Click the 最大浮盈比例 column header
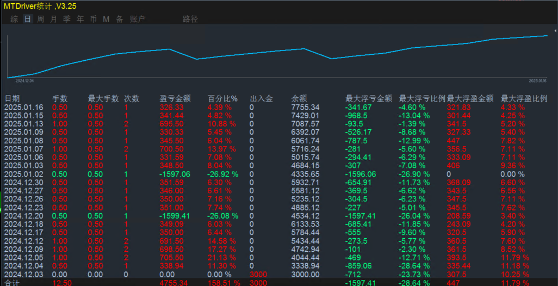 [x=524, y=98]
